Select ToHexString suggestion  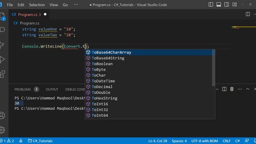[148, 98]
